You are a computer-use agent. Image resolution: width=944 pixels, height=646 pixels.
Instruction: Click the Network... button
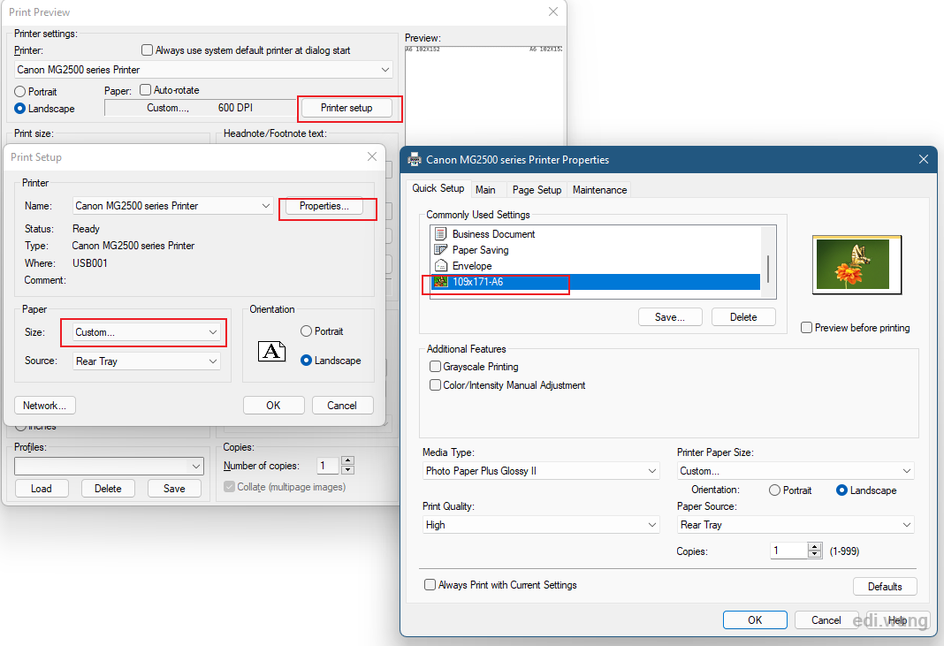(x=44, y=405)
